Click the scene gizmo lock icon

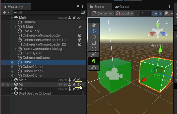click(x=167, y=23)
